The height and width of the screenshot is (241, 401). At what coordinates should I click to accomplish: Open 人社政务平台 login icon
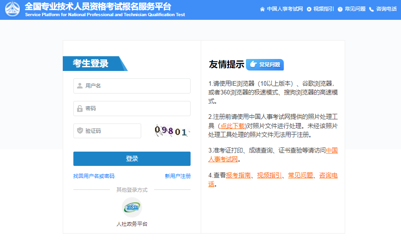[132, 207]
